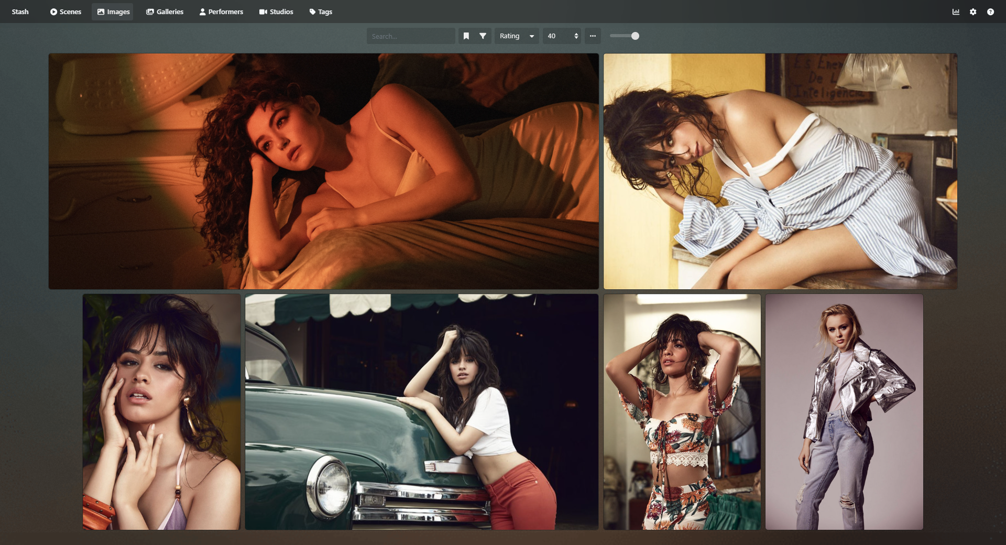Open the 40 per page selector

point(562,36)
